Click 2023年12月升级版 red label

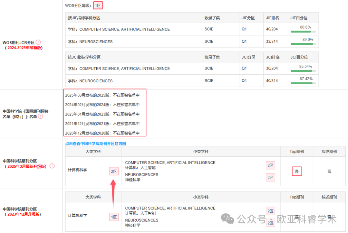(24, 214)
